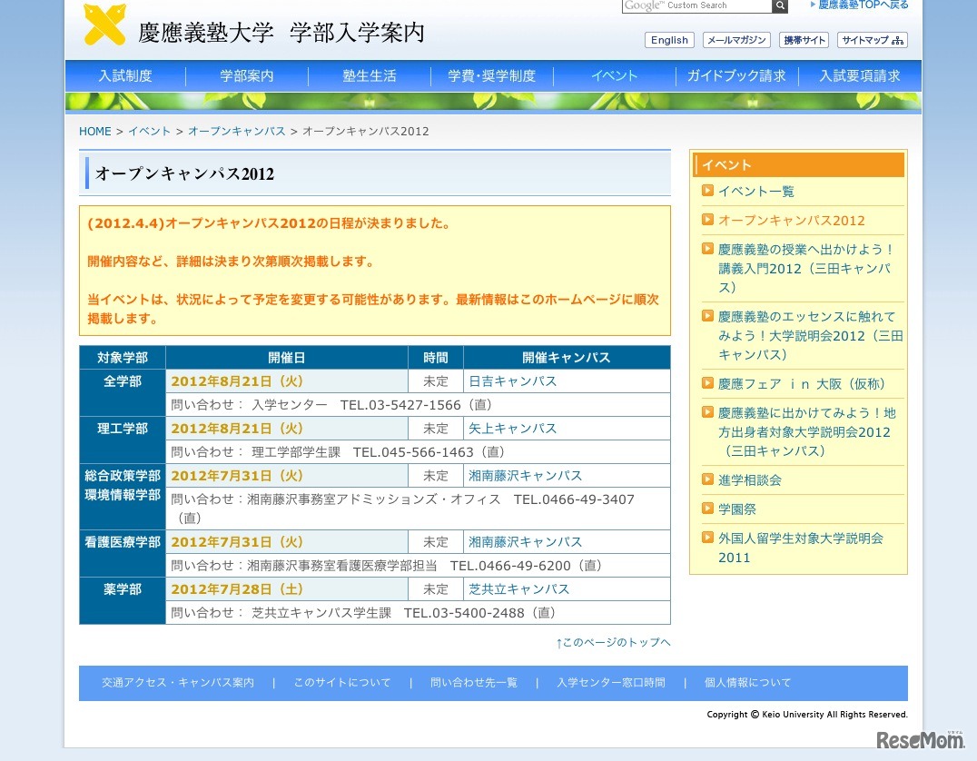Open 交通アクセス・キャンパス案内 footer link

pyautogui.click(x=178, y=683)
